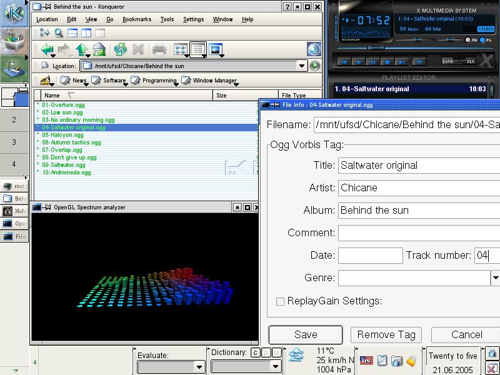Click the XMMS eject/open file button

[419, 62]
